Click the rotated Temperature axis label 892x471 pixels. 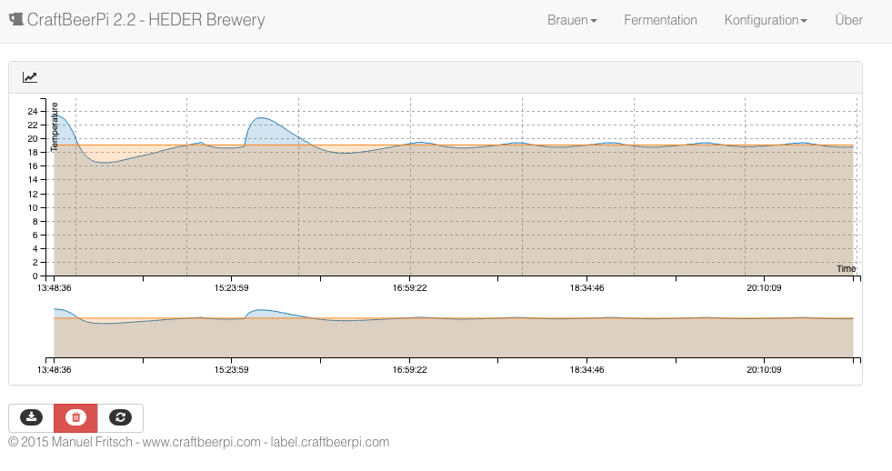(55, 125)
